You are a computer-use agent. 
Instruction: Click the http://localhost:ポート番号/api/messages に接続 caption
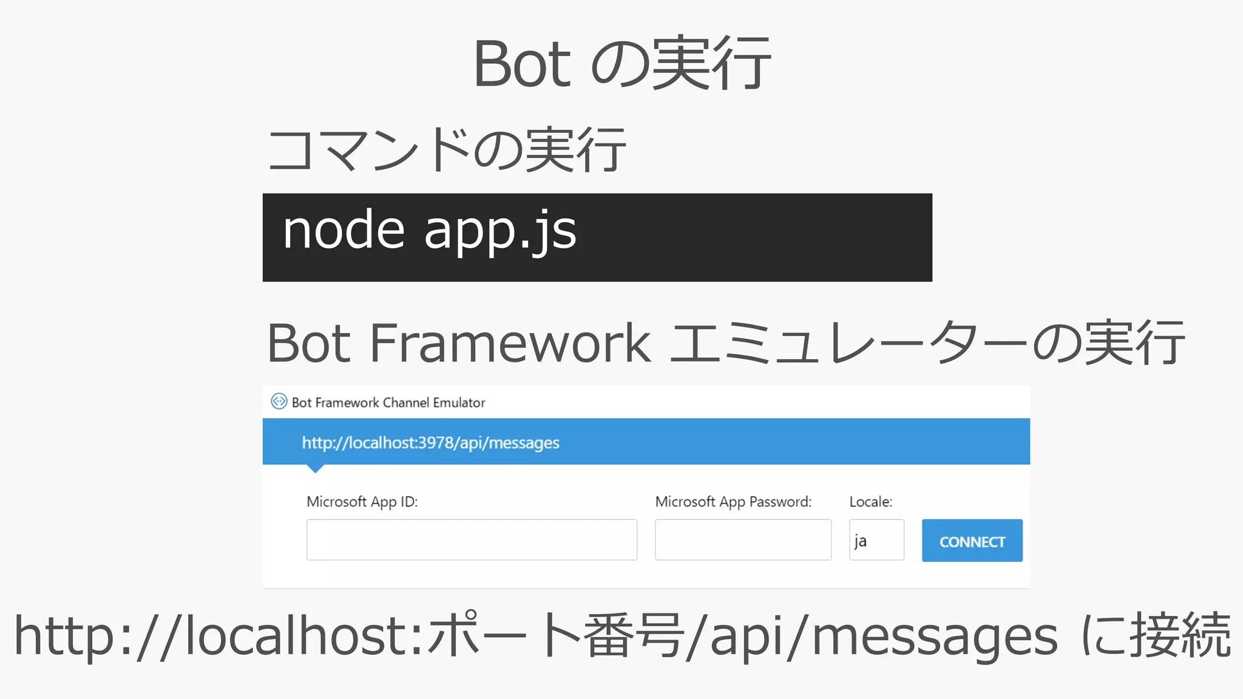(622, 635)
